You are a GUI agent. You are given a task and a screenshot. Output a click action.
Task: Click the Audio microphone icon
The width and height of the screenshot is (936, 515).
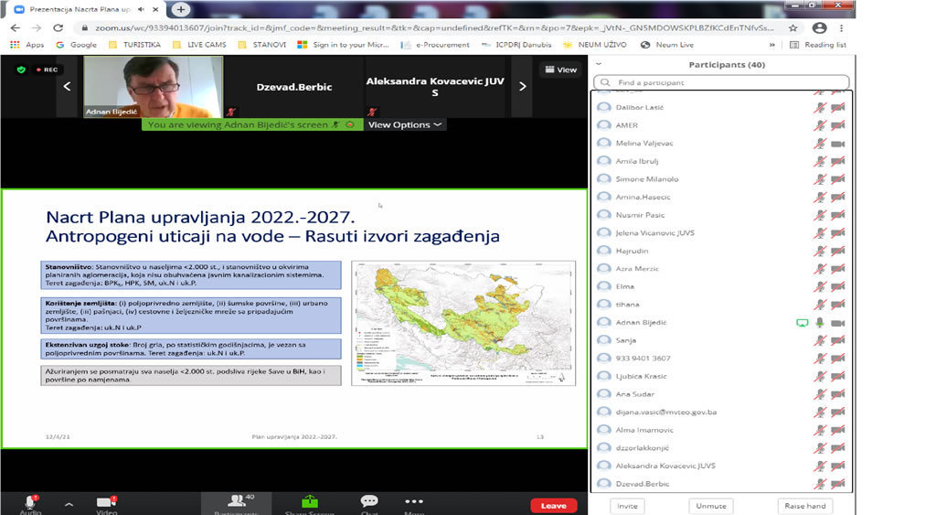pos(30,501)
